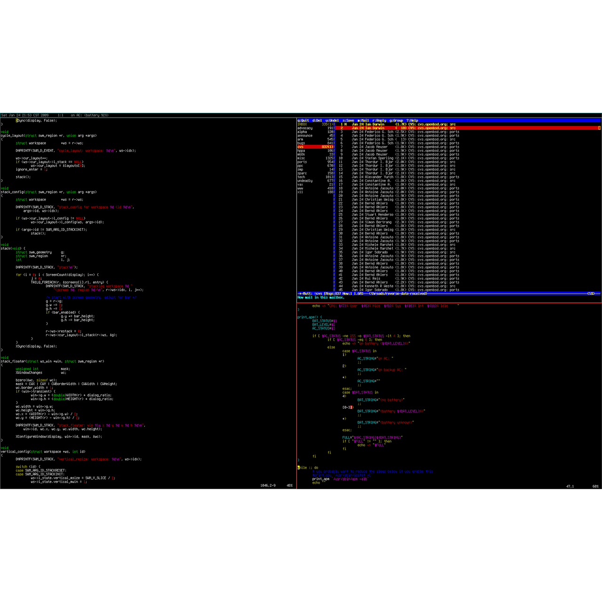Select the x11 mailbox in the sidebar
The width and height of the screenshot is (602, 602).
point(300,192)
